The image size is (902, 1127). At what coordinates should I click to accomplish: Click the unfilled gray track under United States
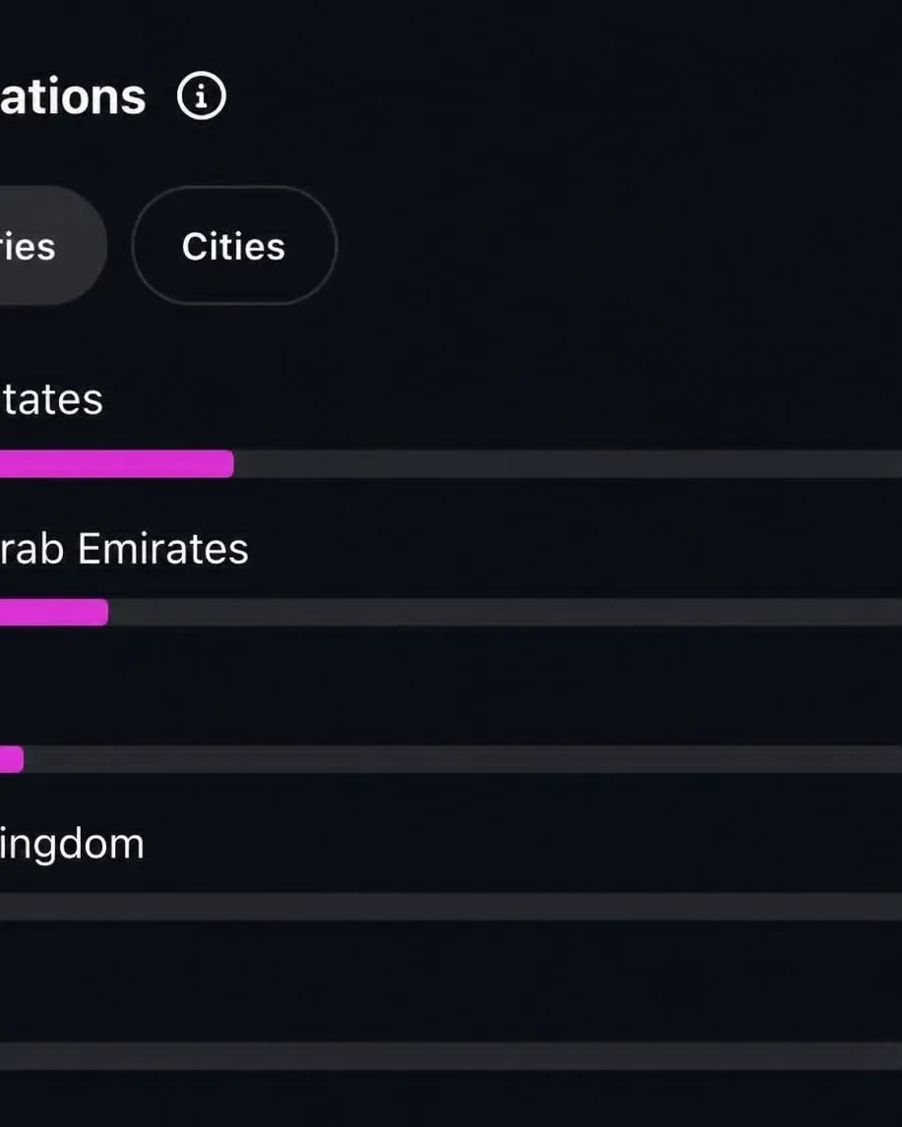pyautogui.click(x=568, y=463)
